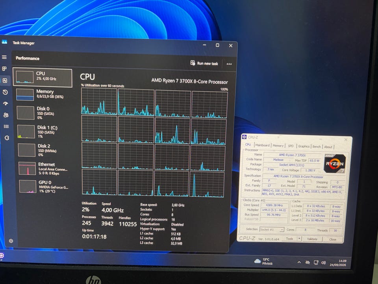Expand the Tools dropdown arrow in CPU-Z
Screen dimensions: 378x284
[x=299, y=239]
